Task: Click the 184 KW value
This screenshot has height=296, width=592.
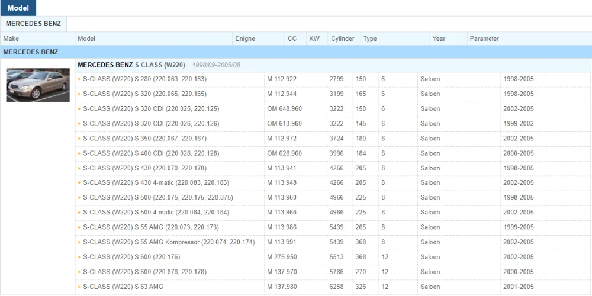Action: [x=361, y=153]
